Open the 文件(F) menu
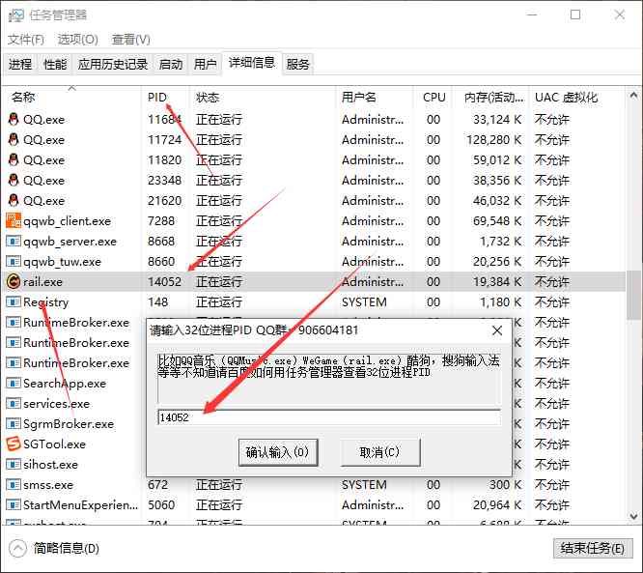Viewport: 643px width, 573px height. 26,40
